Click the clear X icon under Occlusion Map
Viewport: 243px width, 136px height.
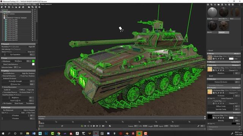pos(223,93)
